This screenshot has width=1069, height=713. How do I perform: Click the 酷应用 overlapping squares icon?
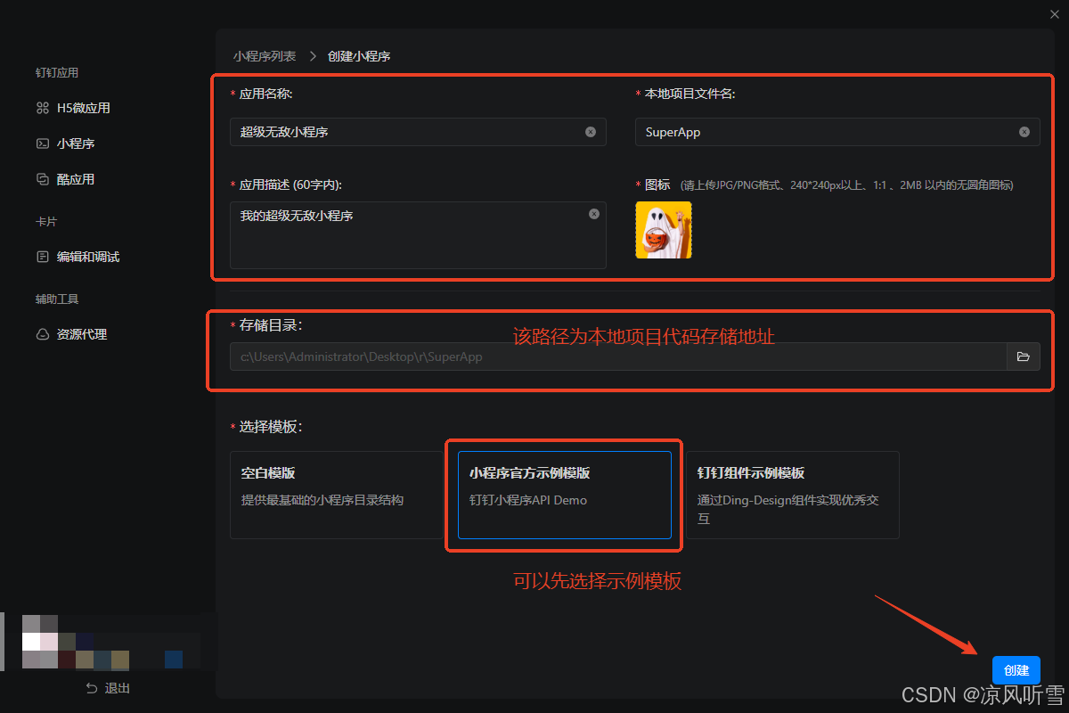coord(42,179)
